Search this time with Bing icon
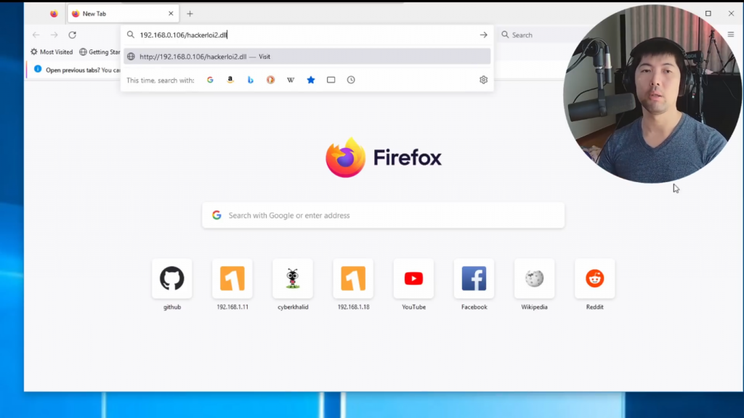744x418 pixels. pyautogui.click(x=250, y=80)
